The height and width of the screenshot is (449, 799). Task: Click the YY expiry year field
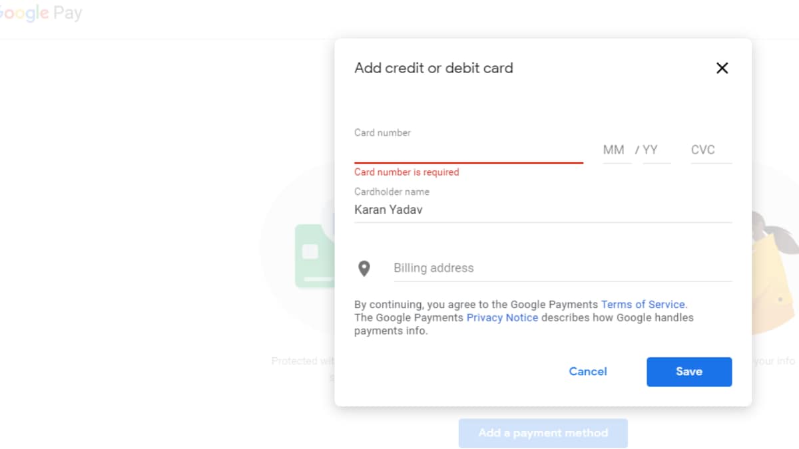point(653,150)
